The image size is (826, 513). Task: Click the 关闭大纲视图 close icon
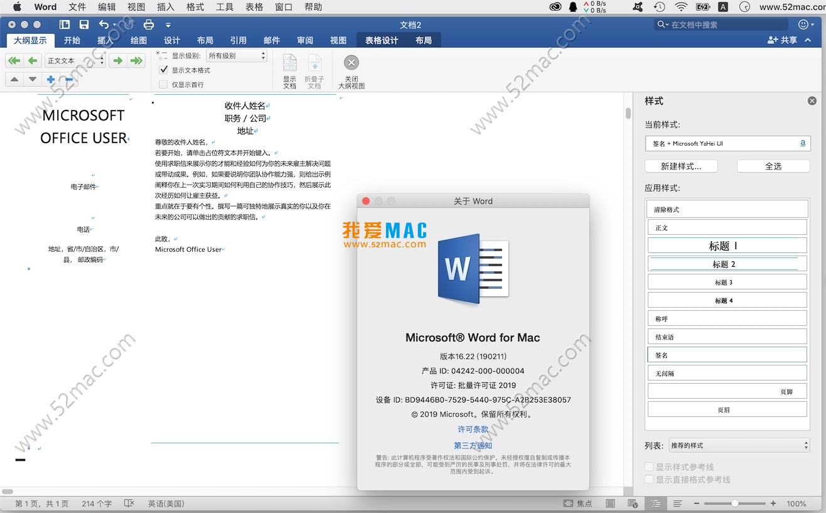351,63
